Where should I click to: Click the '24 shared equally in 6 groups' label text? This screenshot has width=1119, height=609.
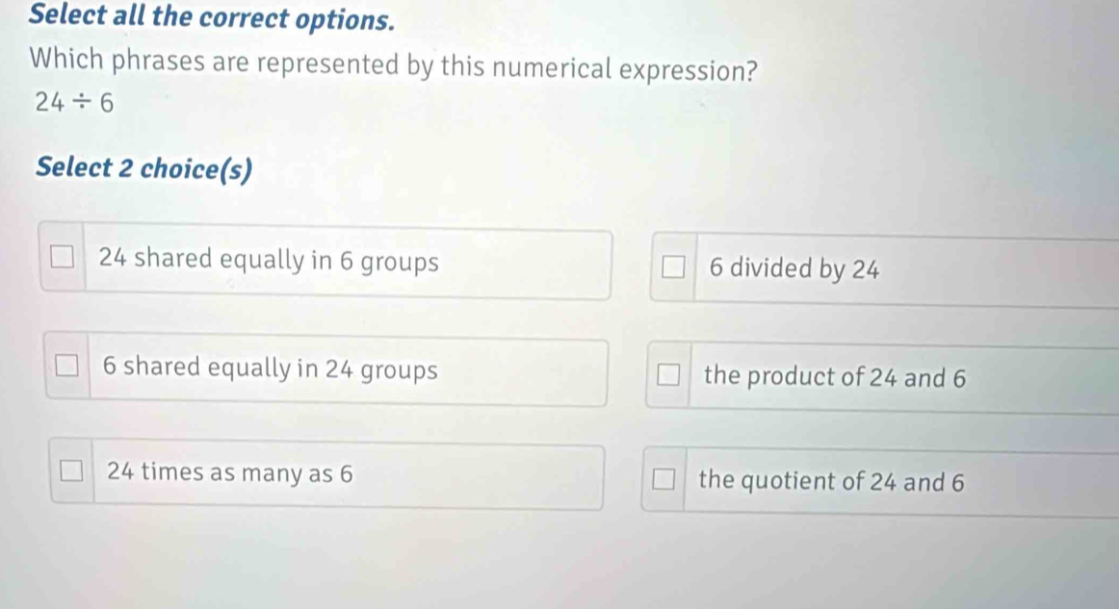point(269,261)
